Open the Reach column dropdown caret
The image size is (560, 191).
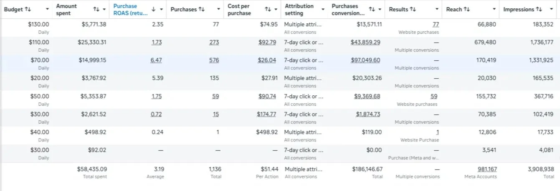pyautogui.click(x=495, y=9)
